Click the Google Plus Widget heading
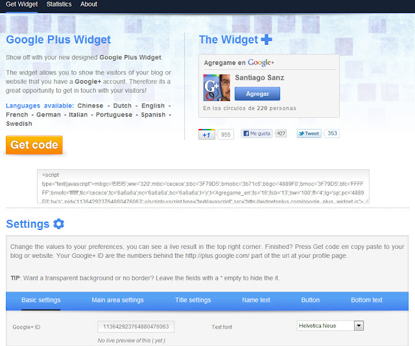 tap(58, 40)
